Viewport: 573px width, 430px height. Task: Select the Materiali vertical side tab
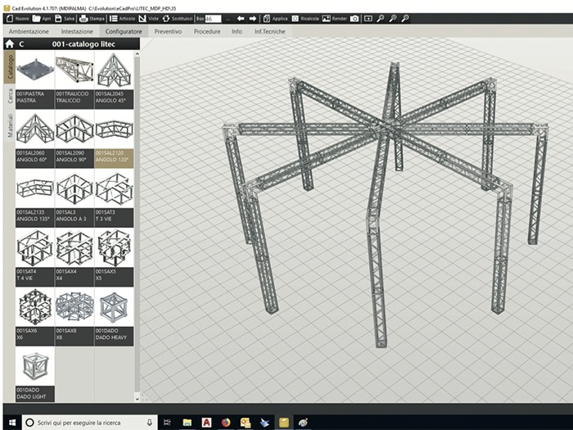(x=10, y=126)
